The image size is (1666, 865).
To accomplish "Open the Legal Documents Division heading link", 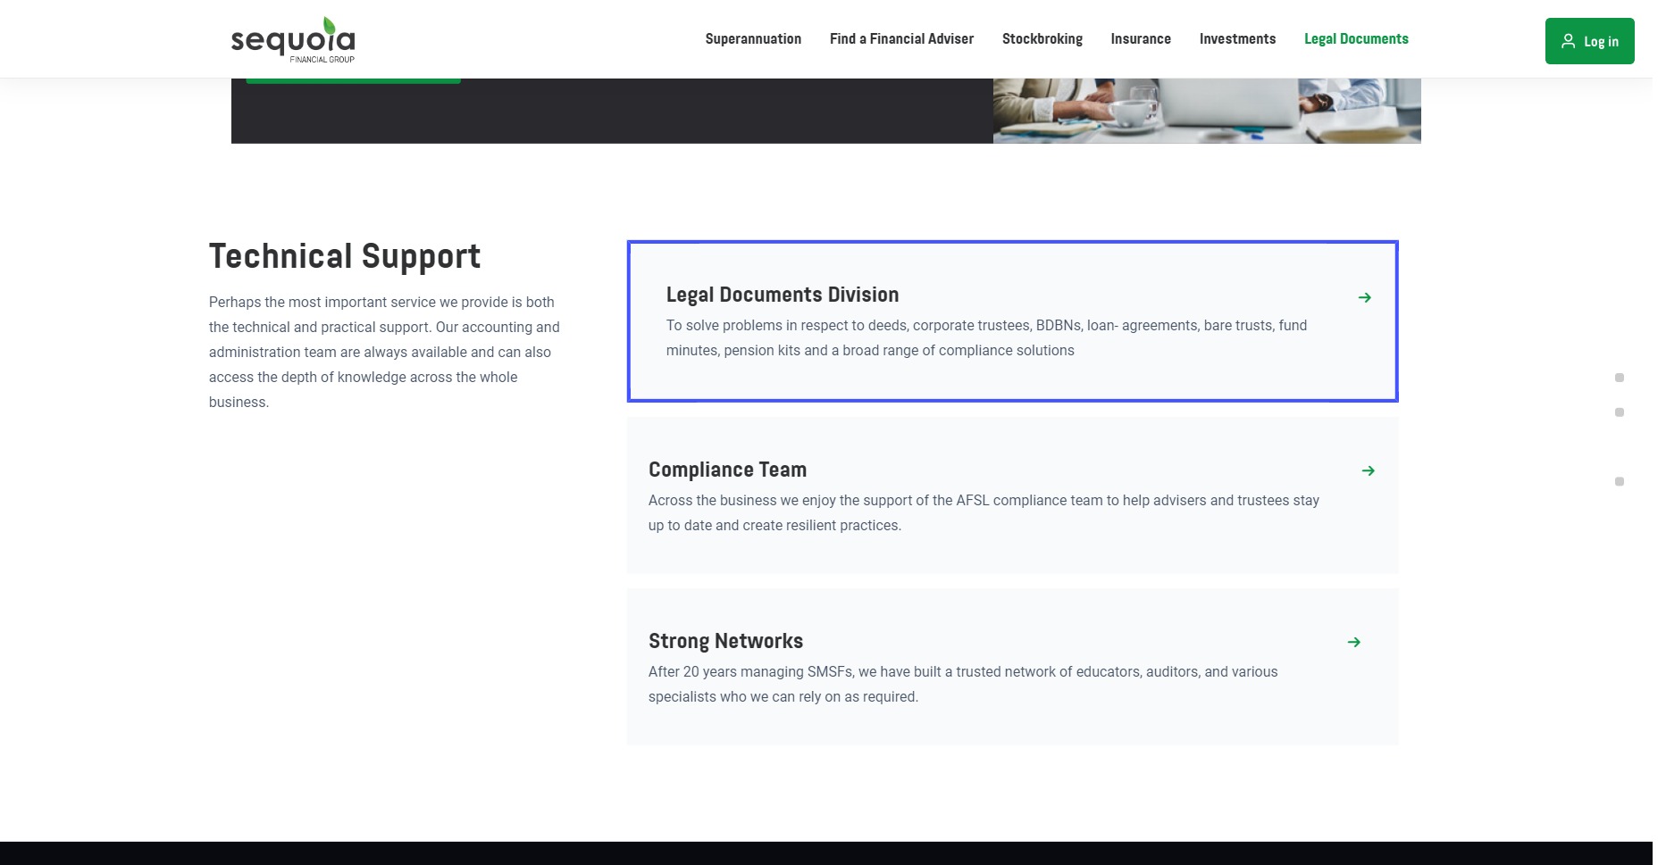I will click(782, 295).
